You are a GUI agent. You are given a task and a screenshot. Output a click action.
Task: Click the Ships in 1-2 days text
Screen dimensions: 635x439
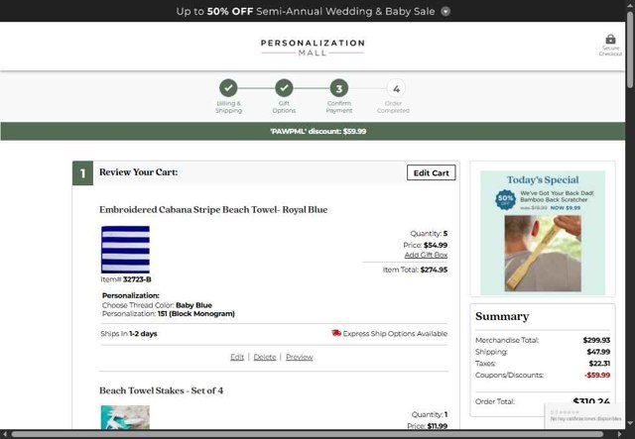(x=129, y=333)
